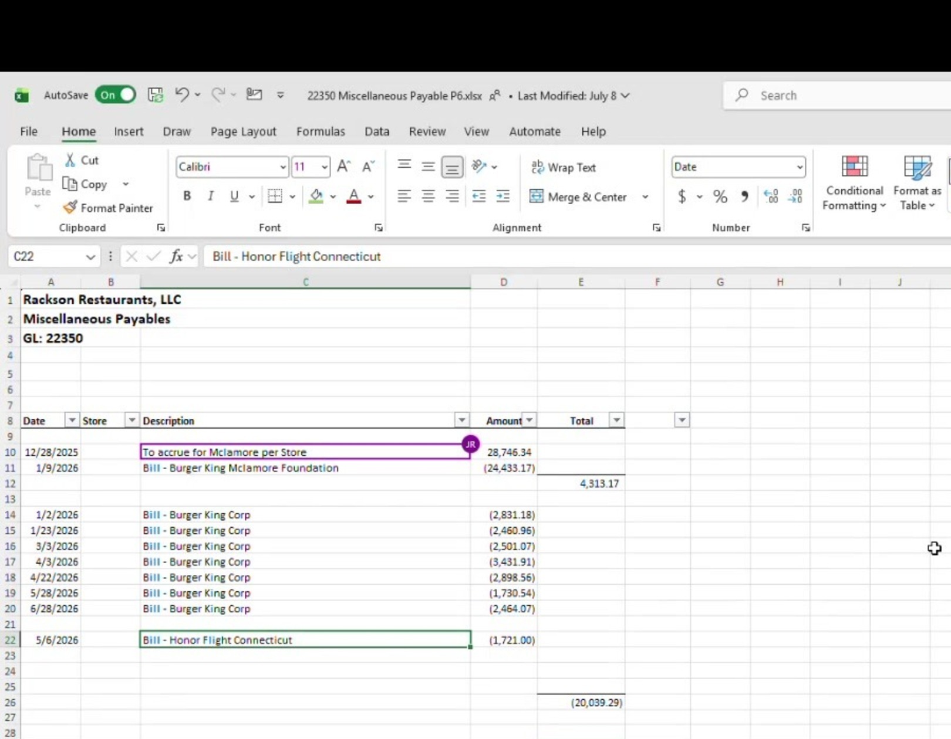The height and width of the screenshot is (739, 951).
Task: Apply Percent Style
Action: (720, 196)
